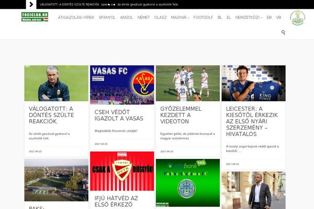The height and width of the screenshot is (209, 314).
Task: Click the date under the Válogatott article
Action: (35, 152)
